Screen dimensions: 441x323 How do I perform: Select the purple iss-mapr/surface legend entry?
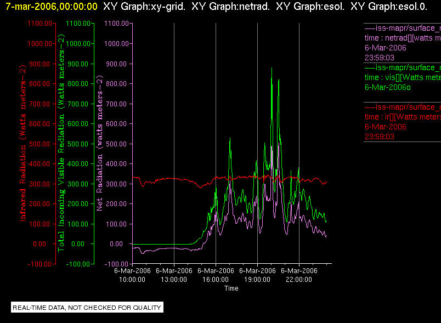coord(403,28)
